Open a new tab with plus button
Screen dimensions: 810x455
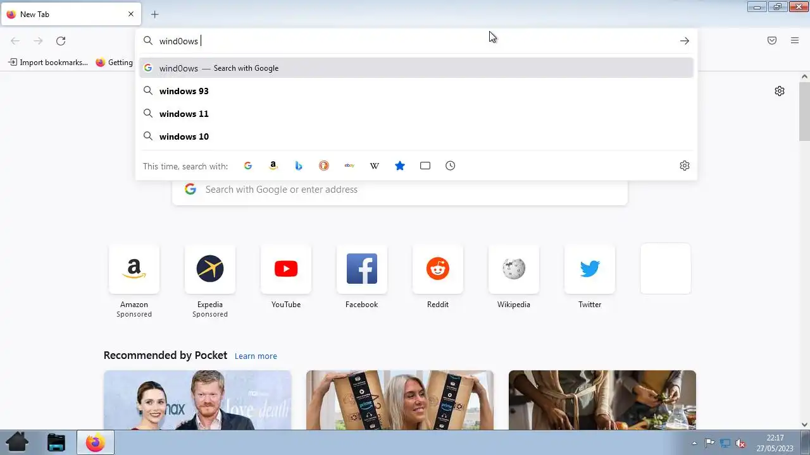(x=155, y=14)
